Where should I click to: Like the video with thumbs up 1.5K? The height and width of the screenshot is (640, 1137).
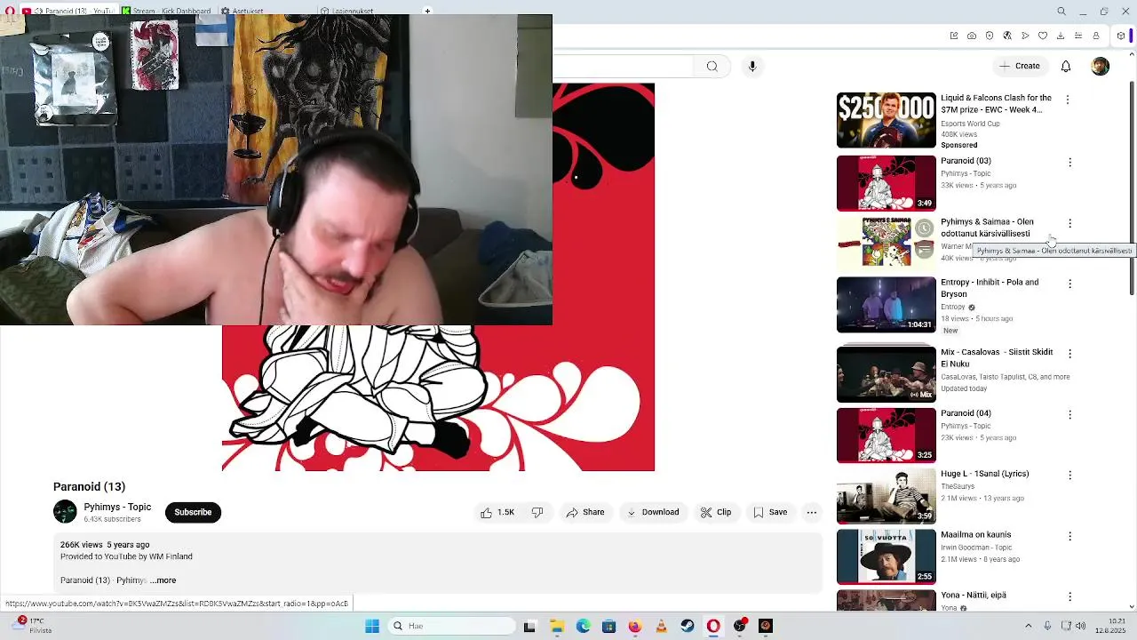tap(497, 512)
